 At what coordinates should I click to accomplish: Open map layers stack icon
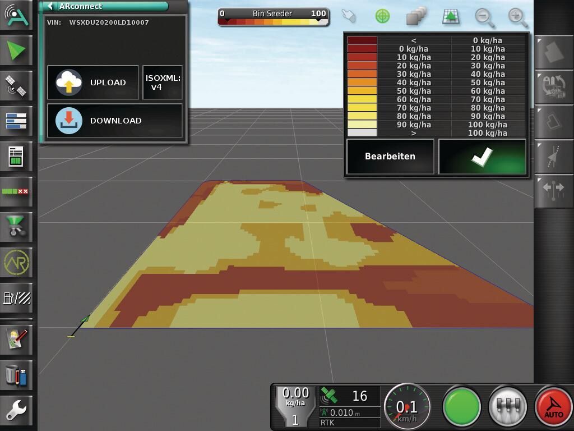[416, 17]
